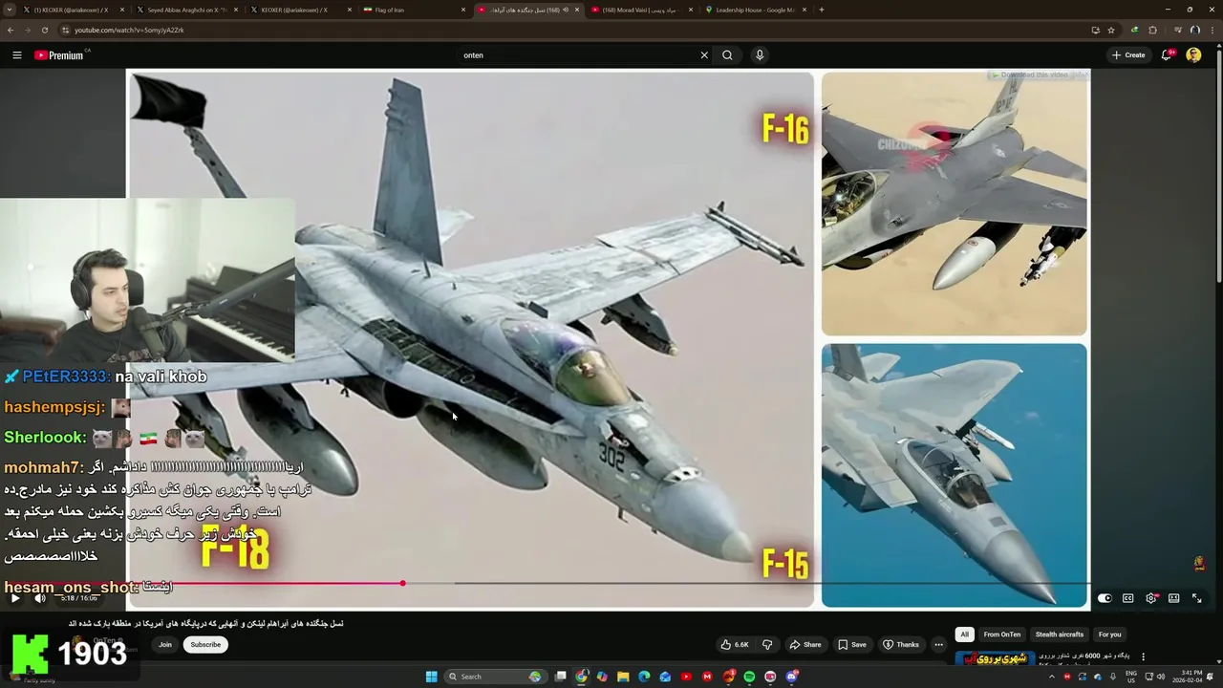Open Spotify from the taskbar
Image resolution: width=1223 pixels, height=688 pixels.
[749, 677]
